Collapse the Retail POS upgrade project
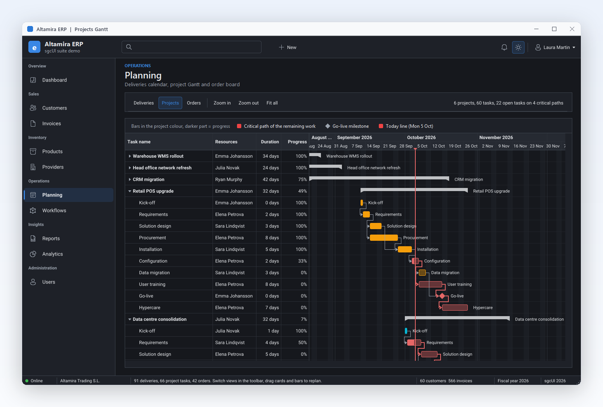 tap(130, 191)
